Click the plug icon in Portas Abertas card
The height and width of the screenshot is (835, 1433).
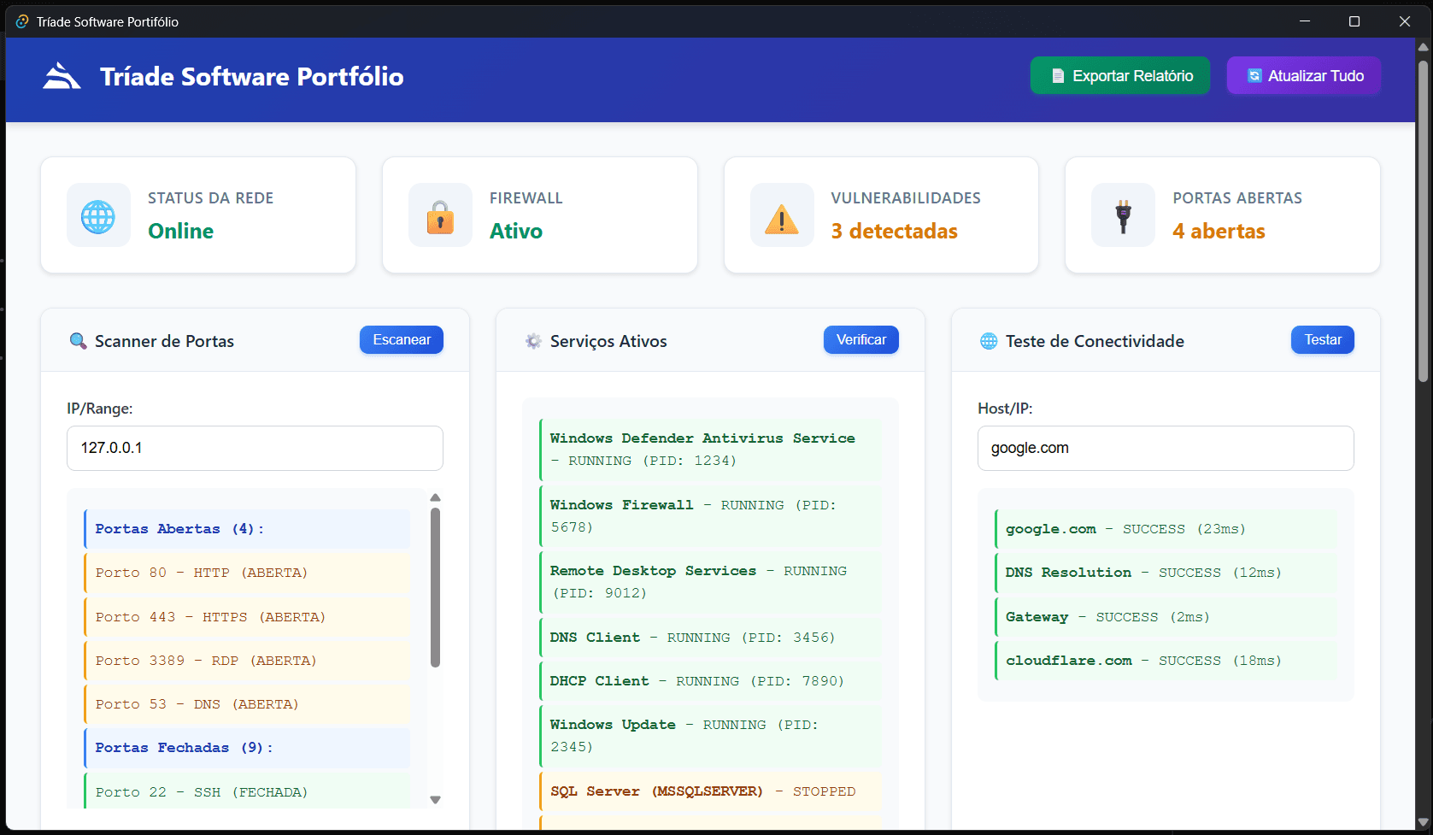pos(1124,216)
